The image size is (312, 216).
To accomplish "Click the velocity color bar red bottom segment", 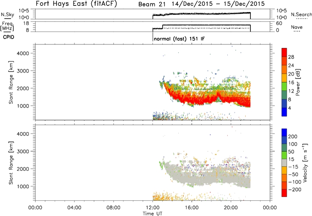I will [284, 193].
